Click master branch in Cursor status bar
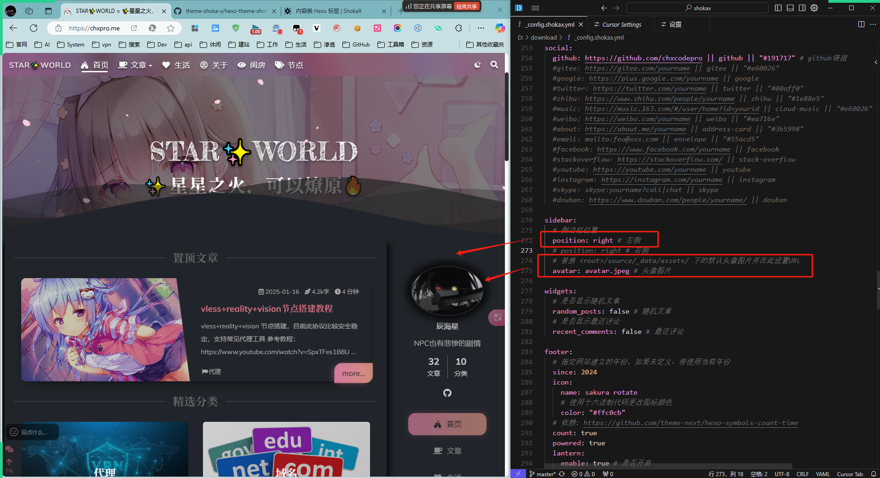The image size is (880, 478). click(543, 474)
